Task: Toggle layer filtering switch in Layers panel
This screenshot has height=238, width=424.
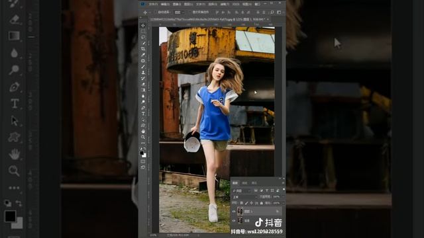Action: [x=284, y=190]
